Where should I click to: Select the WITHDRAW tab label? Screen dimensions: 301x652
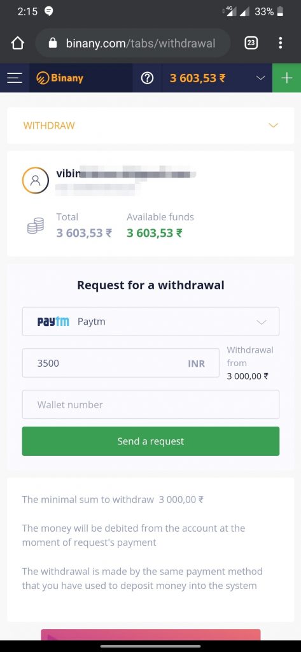click(x=49, y=125)
